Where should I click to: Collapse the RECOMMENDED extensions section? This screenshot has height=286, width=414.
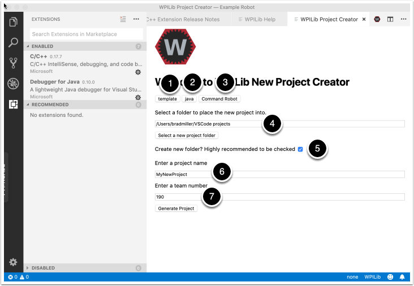point(85,105)
